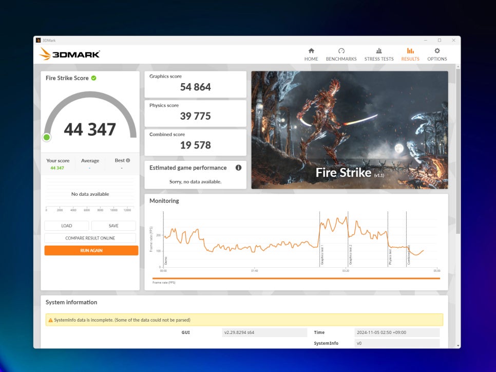Click the green validation checkmark icon

point(93,78)
